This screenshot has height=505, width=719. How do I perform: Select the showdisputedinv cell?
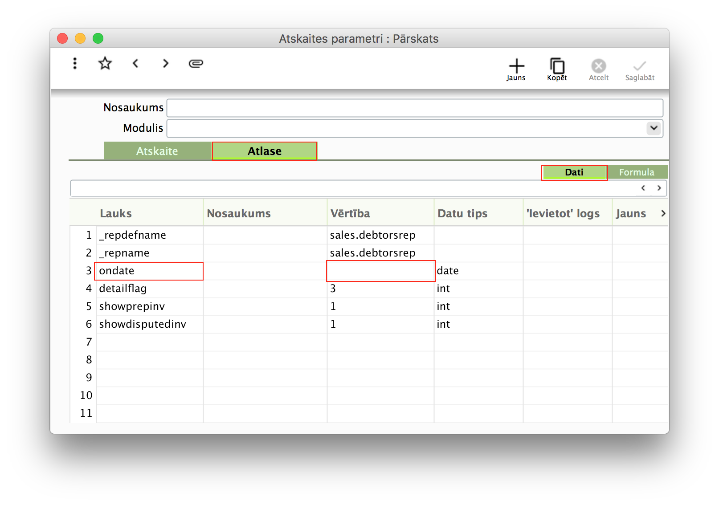pyautogui.click(x=150, y=324)
